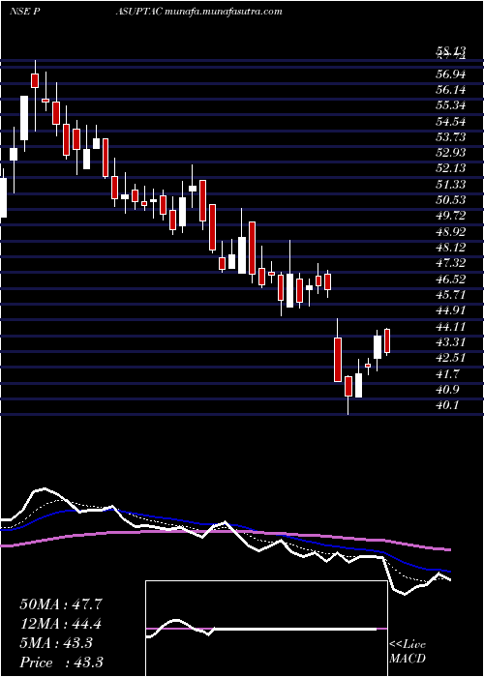Click the 55.34 price axis label
Screen dimensions: 484x677
click(x=451, y=106)
